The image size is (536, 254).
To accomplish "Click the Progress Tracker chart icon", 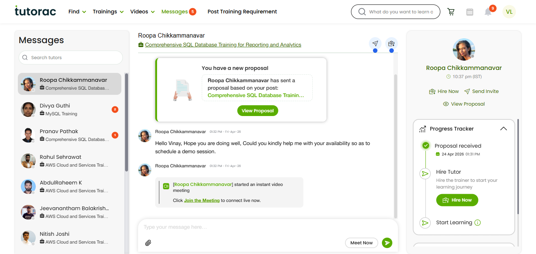I will [x=422, y=129].
